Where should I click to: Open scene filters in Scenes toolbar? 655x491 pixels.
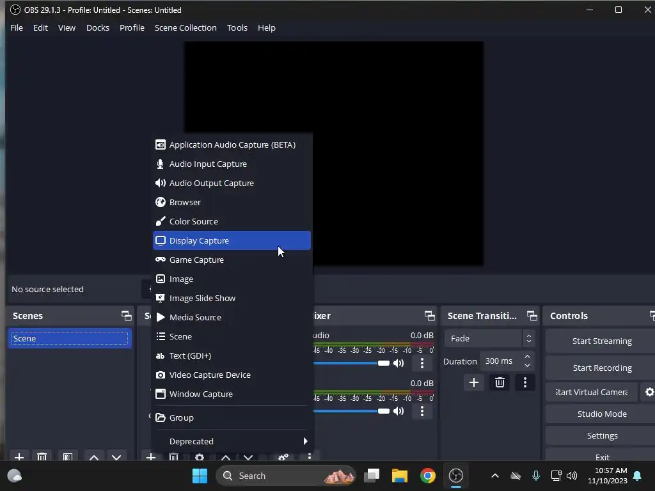click(68, 456)
